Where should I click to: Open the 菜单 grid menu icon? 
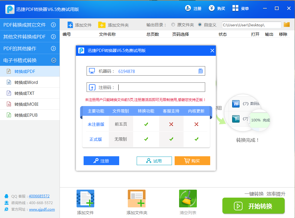click(235, 8)
